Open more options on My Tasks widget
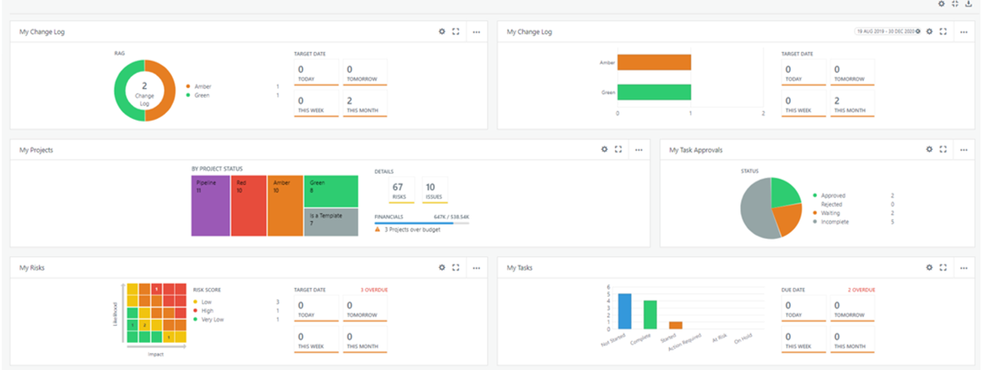Image resolution: width=984 pixels, height=370 pixels. click(x=964, y=267)
